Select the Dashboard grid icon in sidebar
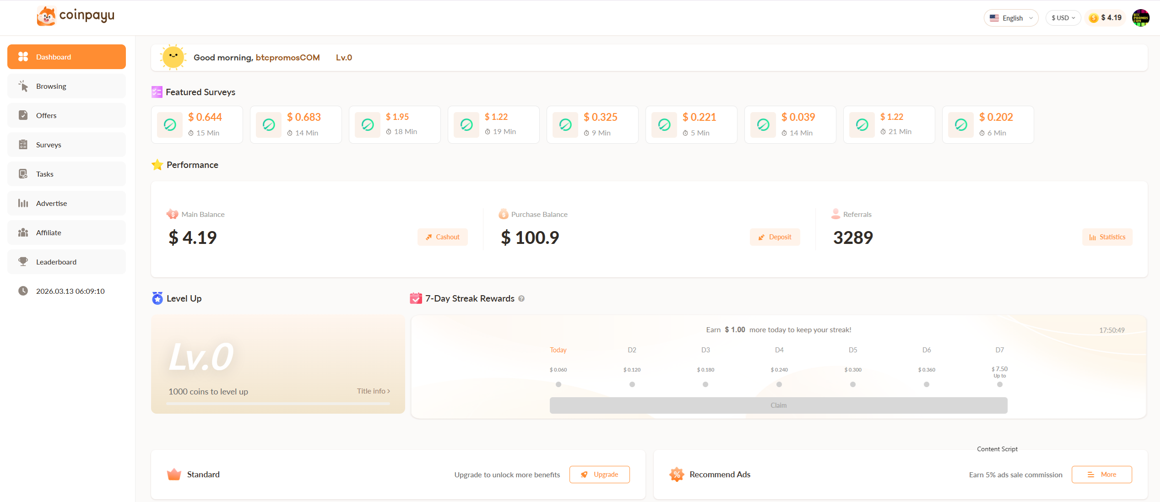The height and width of the screenshot is (502, 1160). (x=23, y=56)
